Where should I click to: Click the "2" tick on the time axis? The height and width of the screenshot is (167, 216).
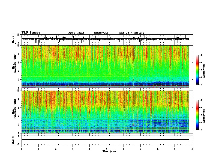(56, 149)
